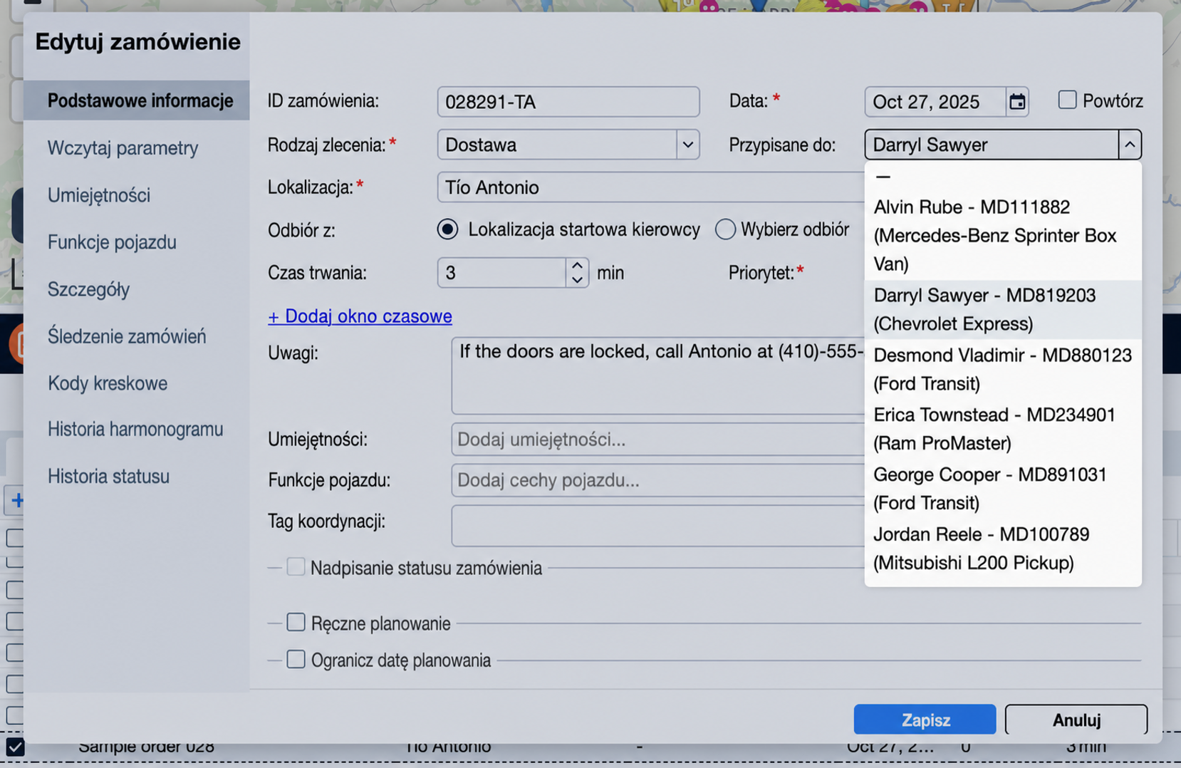Enable Nadpisanie statusu zamówienia checkbox
The height and width of the screenshot is (768, 1181).
(x=296, y=567)
